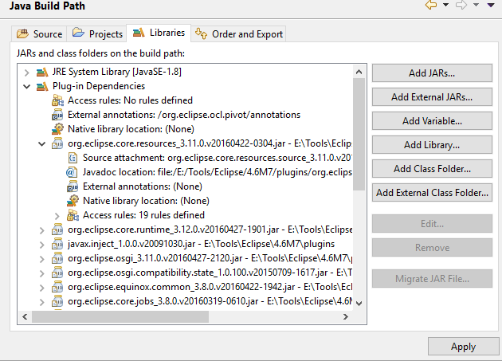Expand Access rules: 19 rules defined

coord(57,216)
